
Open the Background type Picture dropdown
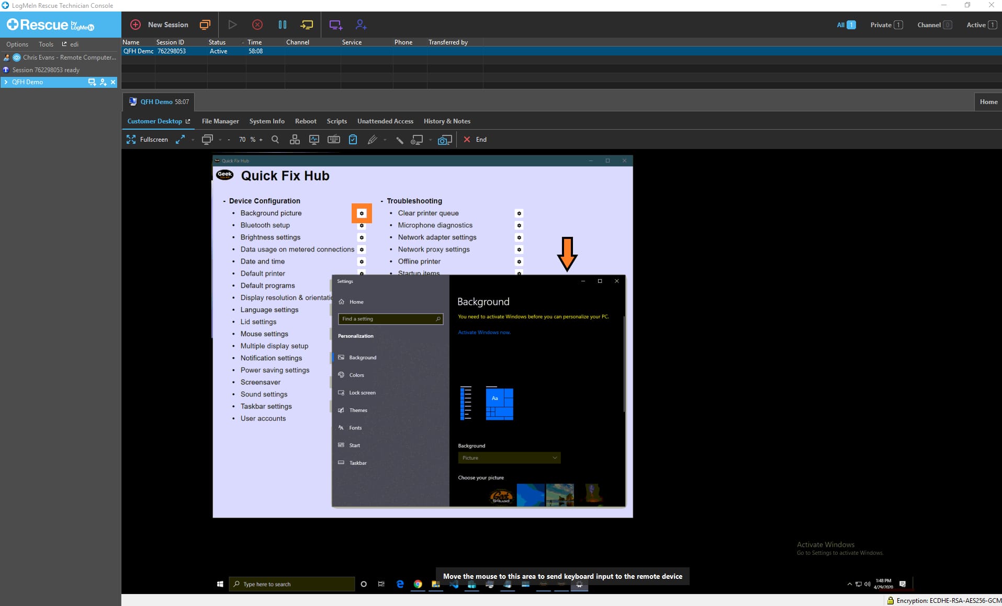[x=509, y=458]
